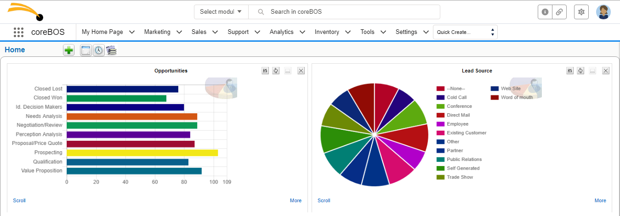The height and width of the screenshot is (216, 620).
Task: Focus the Search in coreBOS field
Action: click(x=344, y=12)
